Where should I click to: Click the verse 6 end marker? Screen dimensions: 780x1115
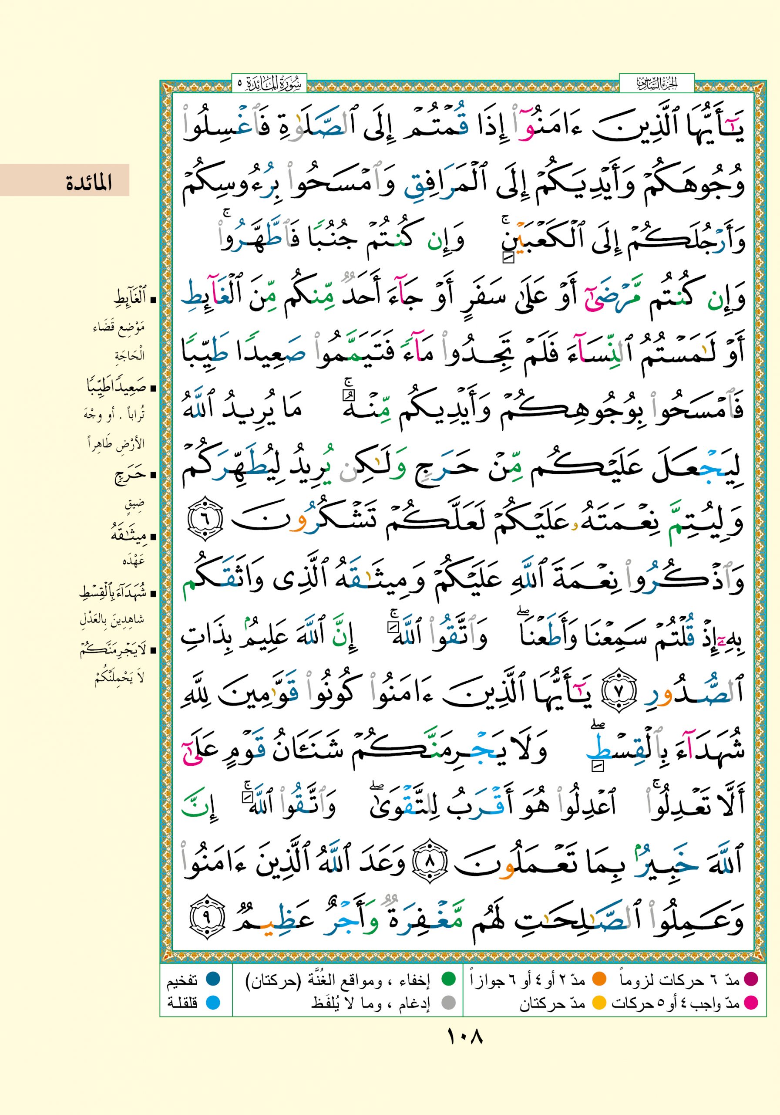point(205,519)
